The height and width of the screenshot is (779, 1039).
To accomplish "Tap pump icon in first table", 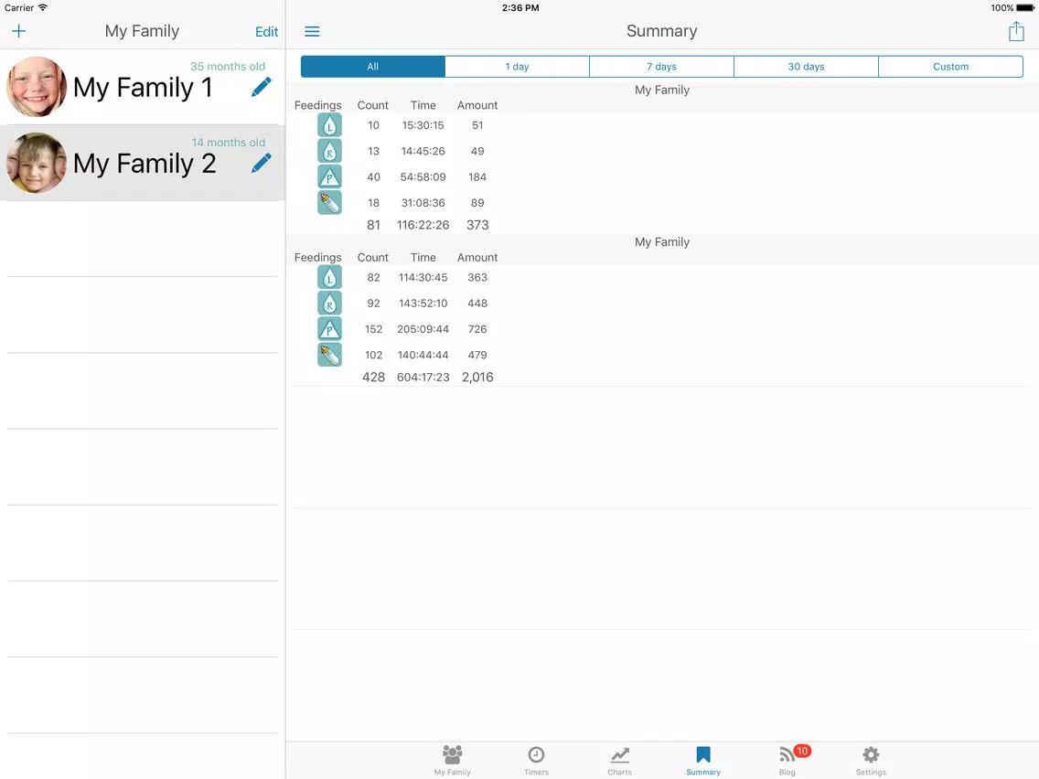I will click(329, 176).
